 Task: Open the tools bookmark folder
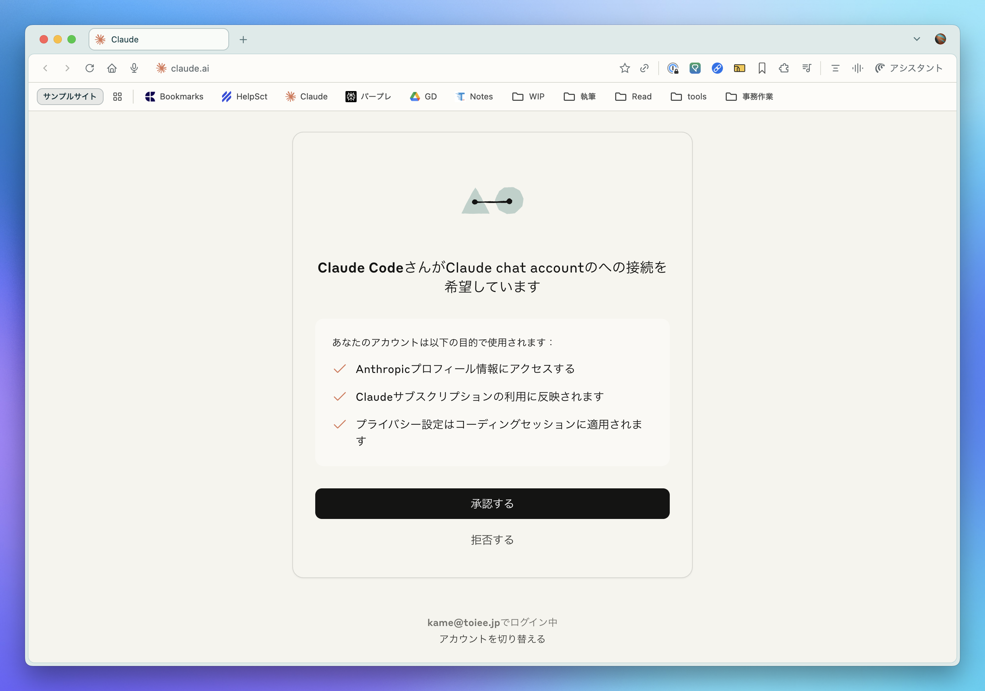coord(688,97)
